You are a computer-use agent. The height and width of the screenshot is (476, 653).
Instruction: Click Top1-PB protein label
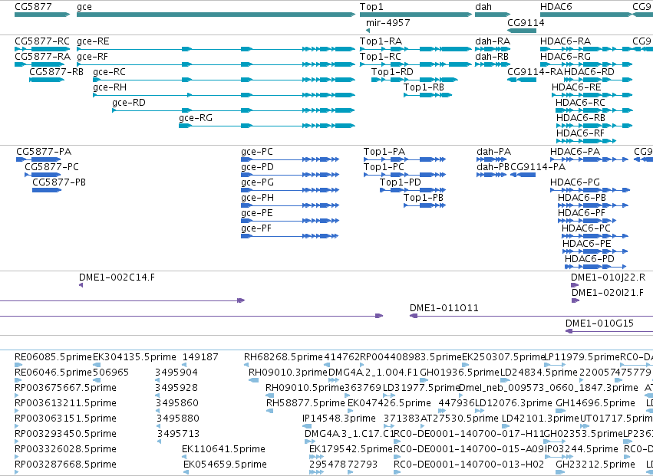click(x=424, y=198)
